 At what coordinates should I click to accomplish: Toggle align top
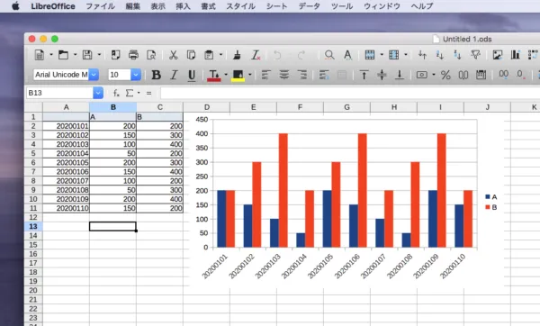(x=364, y=75)
